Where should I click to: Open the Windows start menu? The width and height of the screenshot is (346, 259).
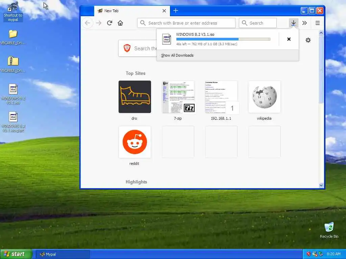[16, 254]
